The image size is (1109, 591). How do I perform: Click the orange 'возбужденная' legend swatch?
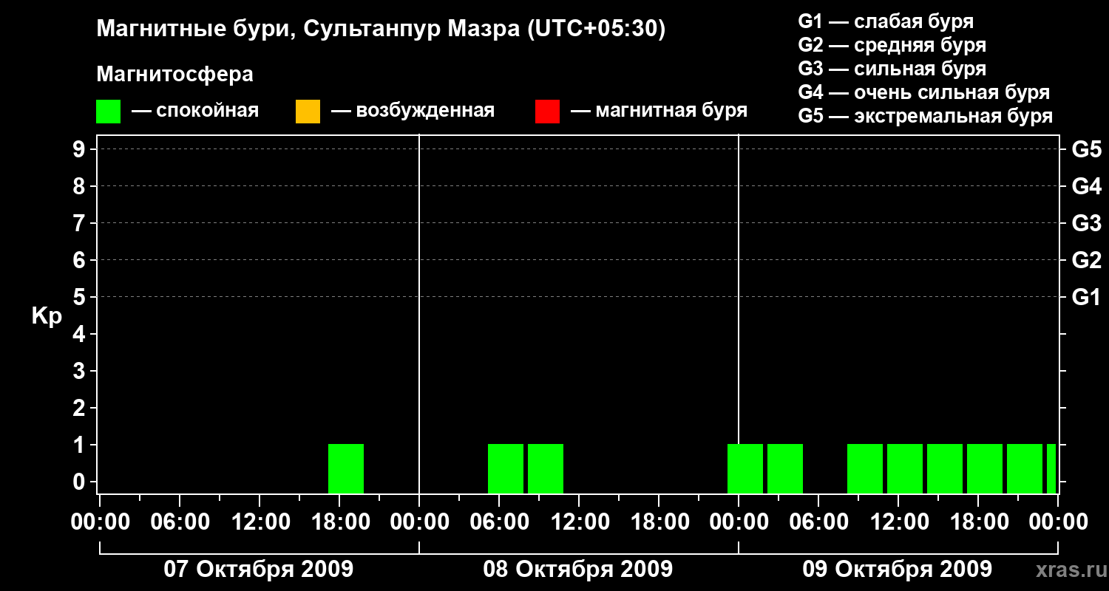pyautogui.click(x=308, y=112)
